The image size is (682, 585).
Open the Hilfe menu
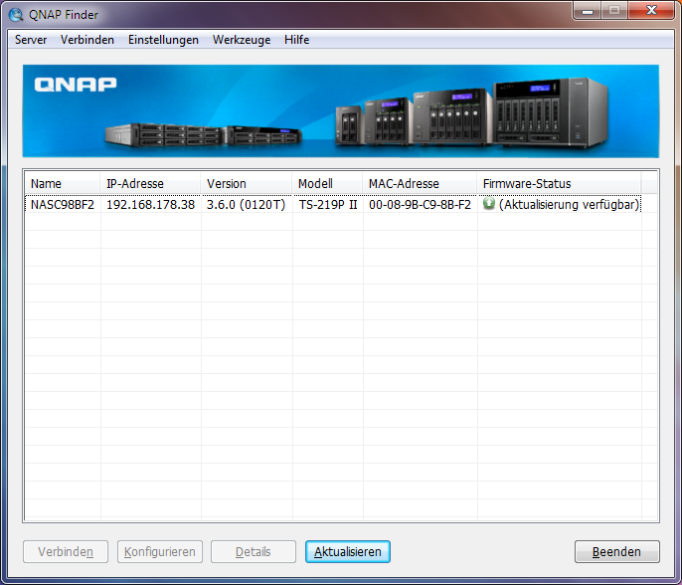pyautogui.click(x=296, y=40)
